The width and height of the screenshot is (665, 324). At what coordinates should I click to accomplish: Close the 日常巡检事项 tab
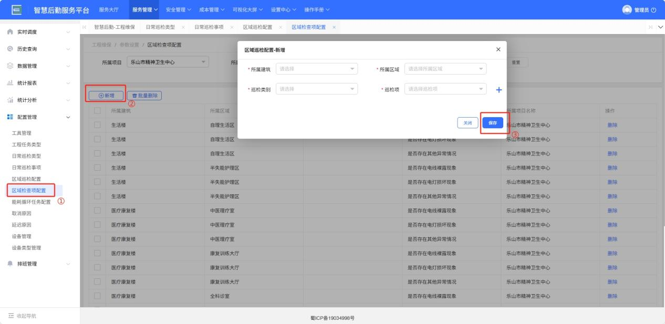tap(232, 27)
